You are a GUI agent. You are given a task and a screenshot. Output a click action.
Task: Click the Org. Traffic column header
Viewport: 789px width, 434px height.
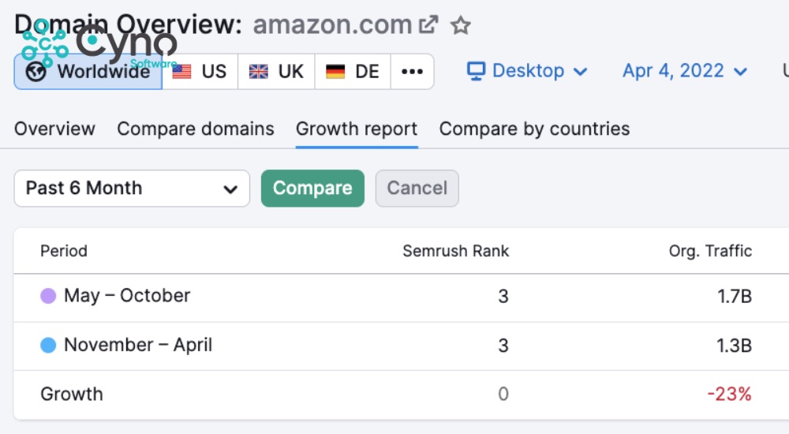coord(710,251)
